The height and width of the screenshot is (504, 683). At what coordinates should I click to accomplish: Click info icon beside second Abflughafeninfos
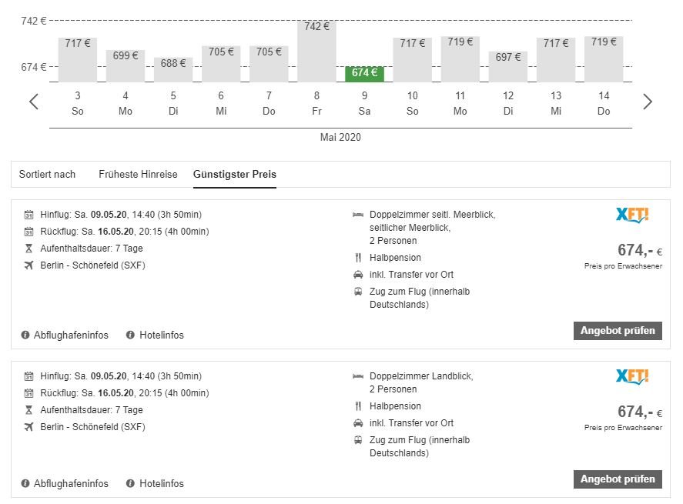point(25,483)
